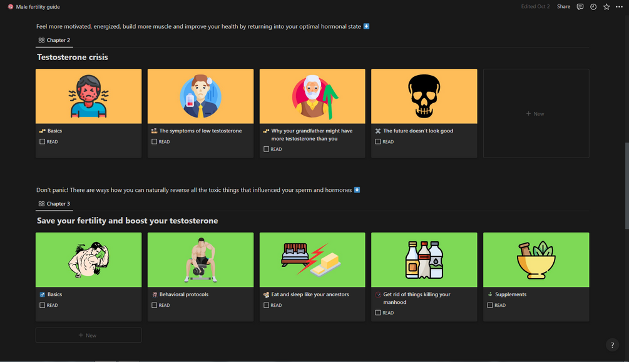This screenshot has width=629, height=362.
Task: Click the small icon beside symptoms of low testosterone
Action: coord(154,131)
